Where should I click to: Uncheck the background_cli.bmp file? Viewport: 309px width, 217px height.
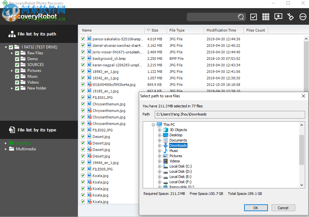coord(83,58)
